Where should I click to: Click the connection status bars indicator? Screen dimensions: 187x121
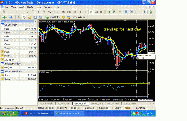pos(127,108)
